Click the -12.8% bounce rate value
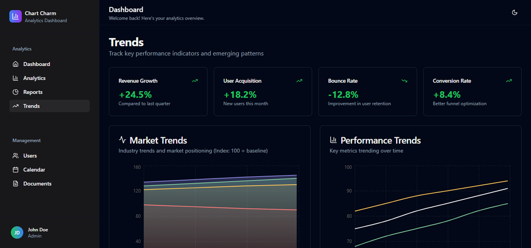This screenshot has width=531, height=248. click(x=343, y=94)
